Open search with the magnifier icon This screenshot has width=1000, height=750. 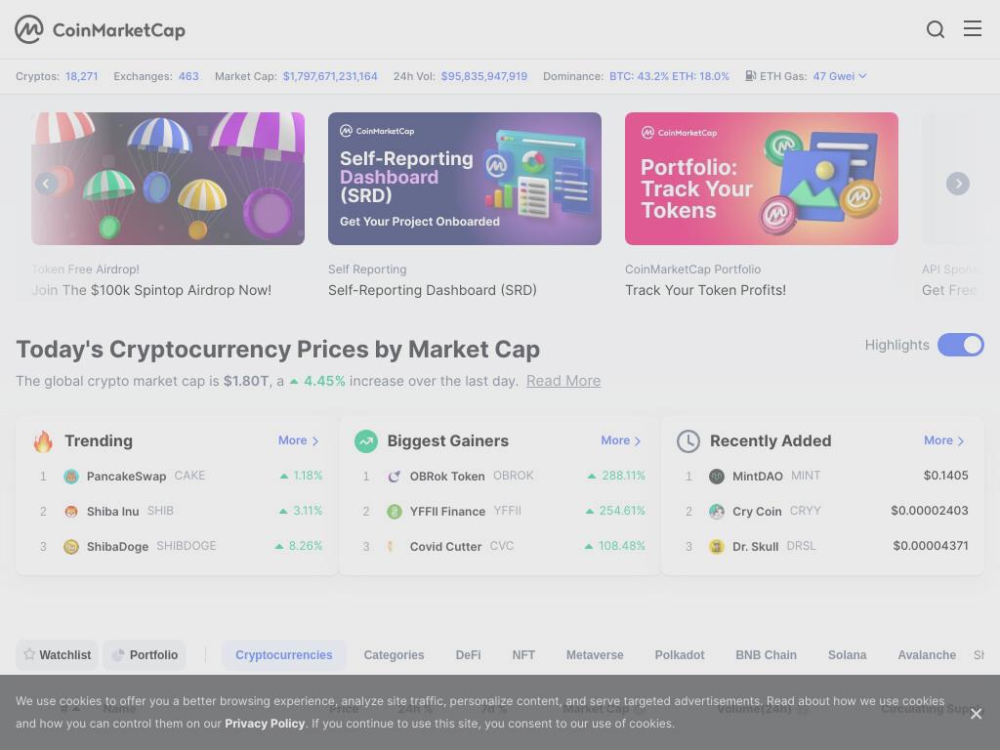pyautogui.click(x=935, y=29)
